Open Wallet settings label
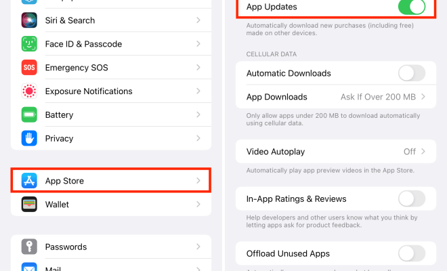 (x=57, y=205)
